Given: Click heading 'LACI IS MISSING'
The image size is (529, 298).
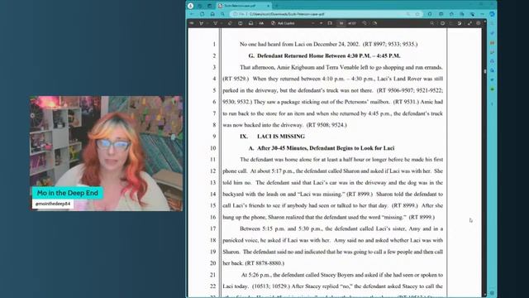Looking at the screenshot, I should [281, 137].
